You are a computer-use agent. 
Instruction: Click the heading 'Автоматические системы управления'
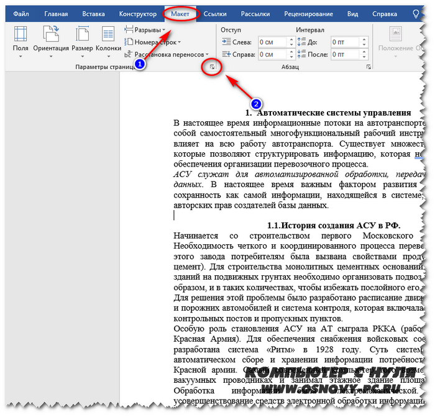point(333,112)
